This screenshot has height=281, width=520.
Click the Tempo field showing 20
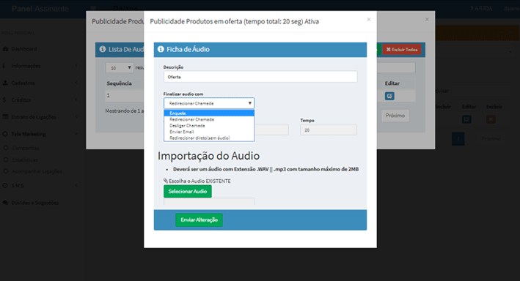[329, 130]
